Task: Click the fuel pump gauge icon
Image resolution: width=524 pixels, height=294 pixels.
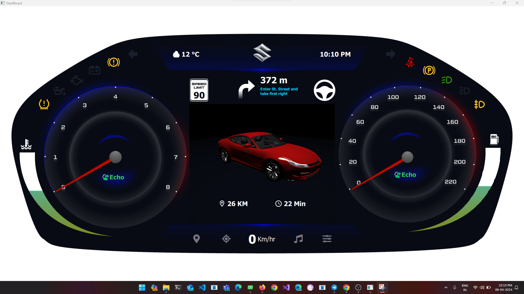Action: click(x=494, y=139)
